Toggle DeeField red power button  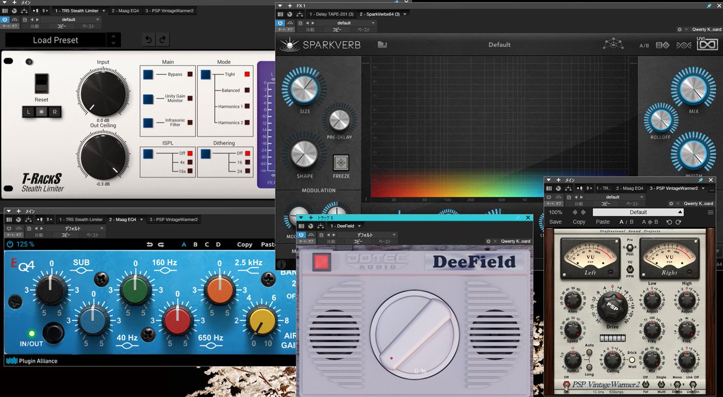[x=322, y=262]
